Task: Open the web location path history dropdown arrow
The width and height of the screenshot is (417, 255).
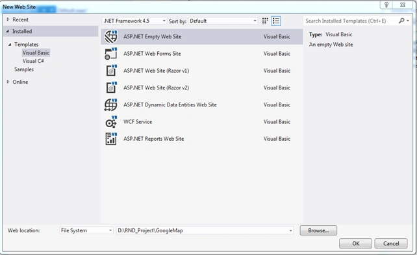Action: [291, 230]
